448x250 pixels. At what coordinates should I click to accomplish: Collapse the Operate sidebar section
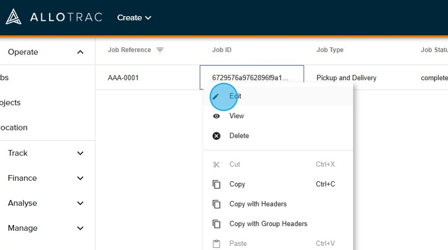click(80, 52)
